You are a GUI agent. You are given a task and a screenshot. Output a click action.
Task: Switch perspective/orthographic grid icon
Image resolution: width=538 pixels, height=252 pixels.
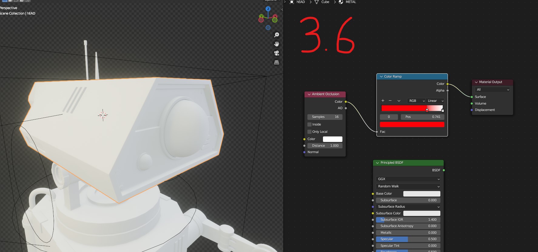click(277, 62)
